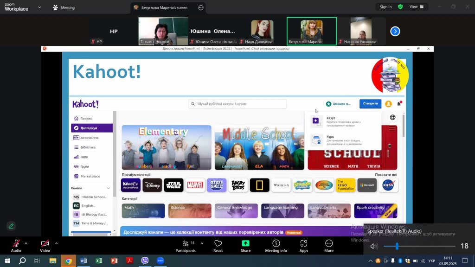This screenshot has width=475, height=267.
Task: Open Звіти in Kahoot sidebar
Action: click(92, 157)
